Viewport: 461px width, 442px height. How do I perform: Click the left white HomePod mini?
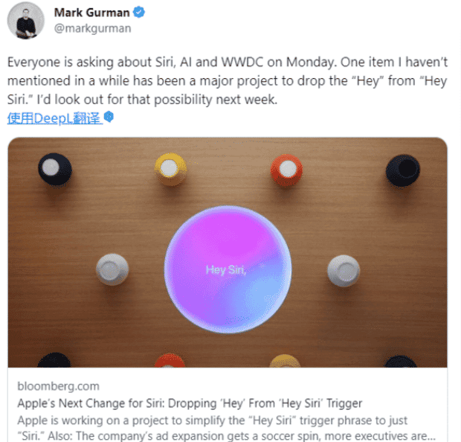tap(112, 269)
